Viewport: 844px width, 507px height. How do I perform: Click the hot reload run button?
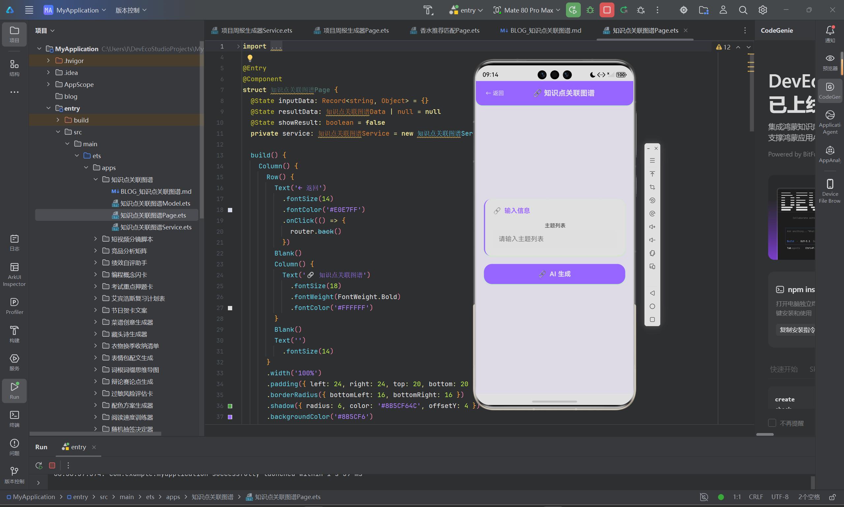(x=573, y=10)
